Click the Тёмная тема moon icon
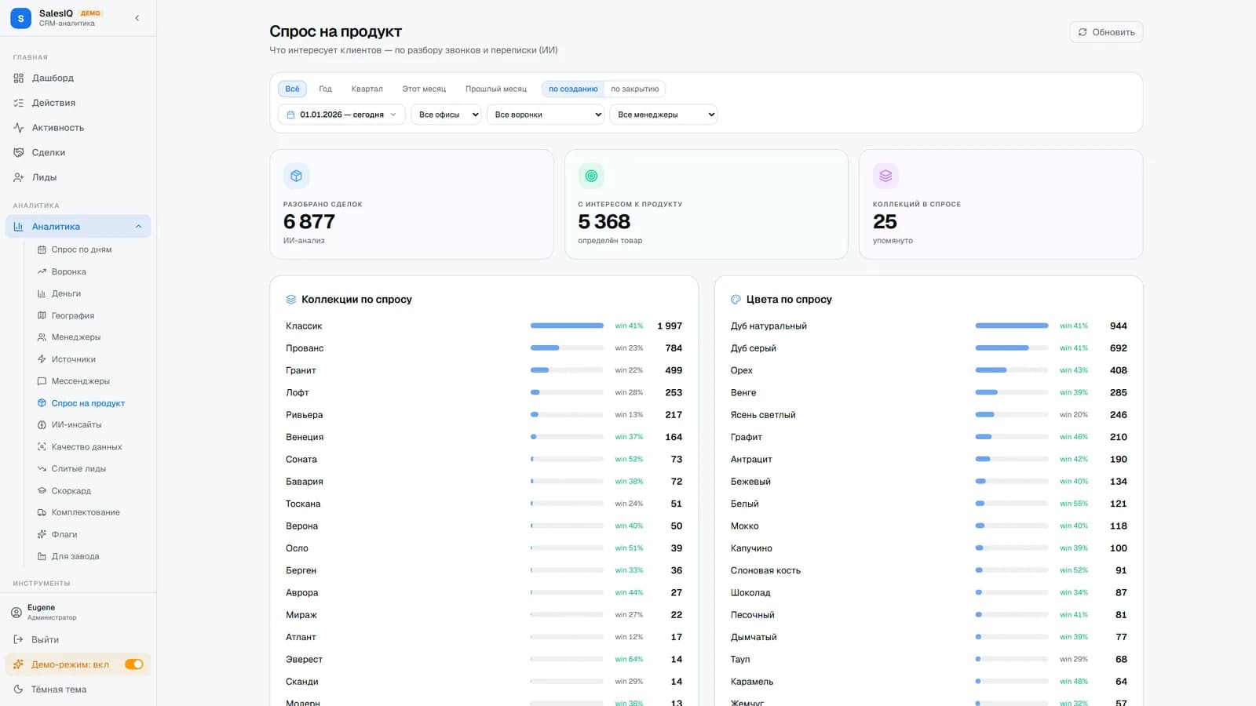The height and width of the screenshot is (706, 1256). point(18,690)
